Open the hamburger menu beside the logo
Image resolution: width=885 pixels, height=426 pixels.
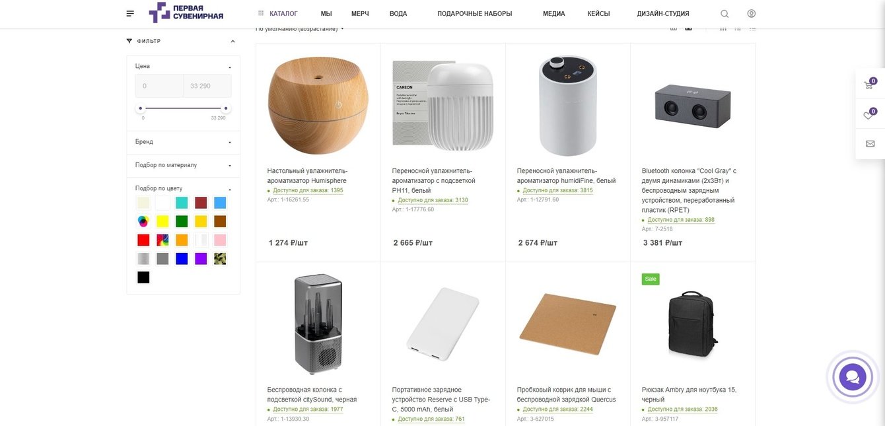tap(130, 13)
